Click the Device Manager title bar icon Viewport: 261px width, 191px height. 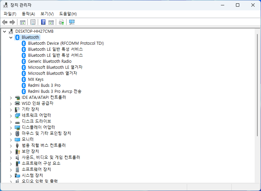coord(6,5)
